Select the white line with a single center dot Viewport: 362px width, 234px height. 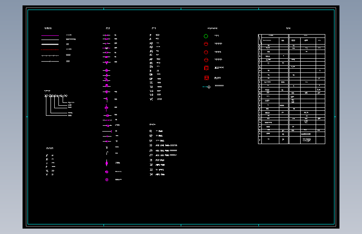pyautogui.click(x=50, y=61)
